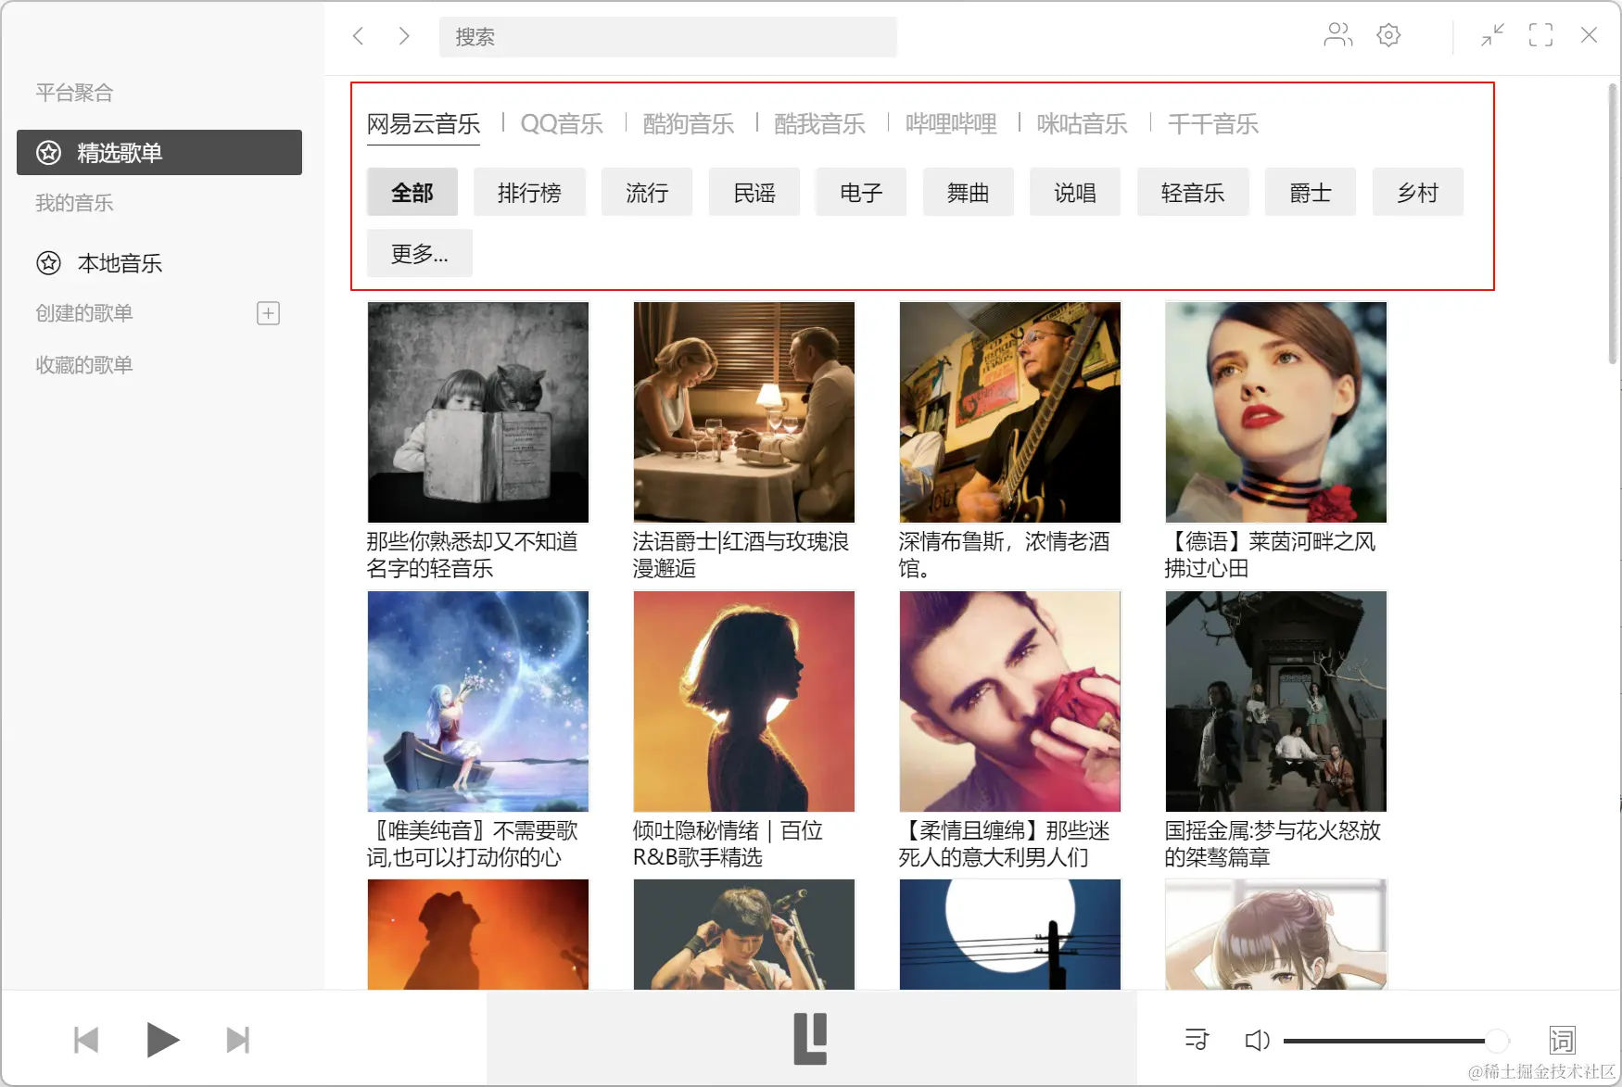
Task: Go forward with the right arrow
Action: pos(404,36)
